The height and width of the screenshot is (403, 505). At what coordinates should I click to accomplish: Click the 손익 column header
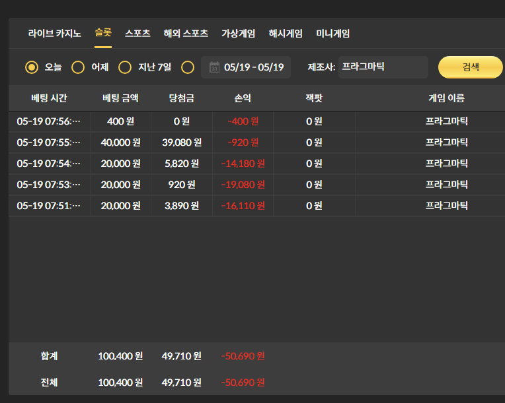pyautogui.click(x=243, y=98)
